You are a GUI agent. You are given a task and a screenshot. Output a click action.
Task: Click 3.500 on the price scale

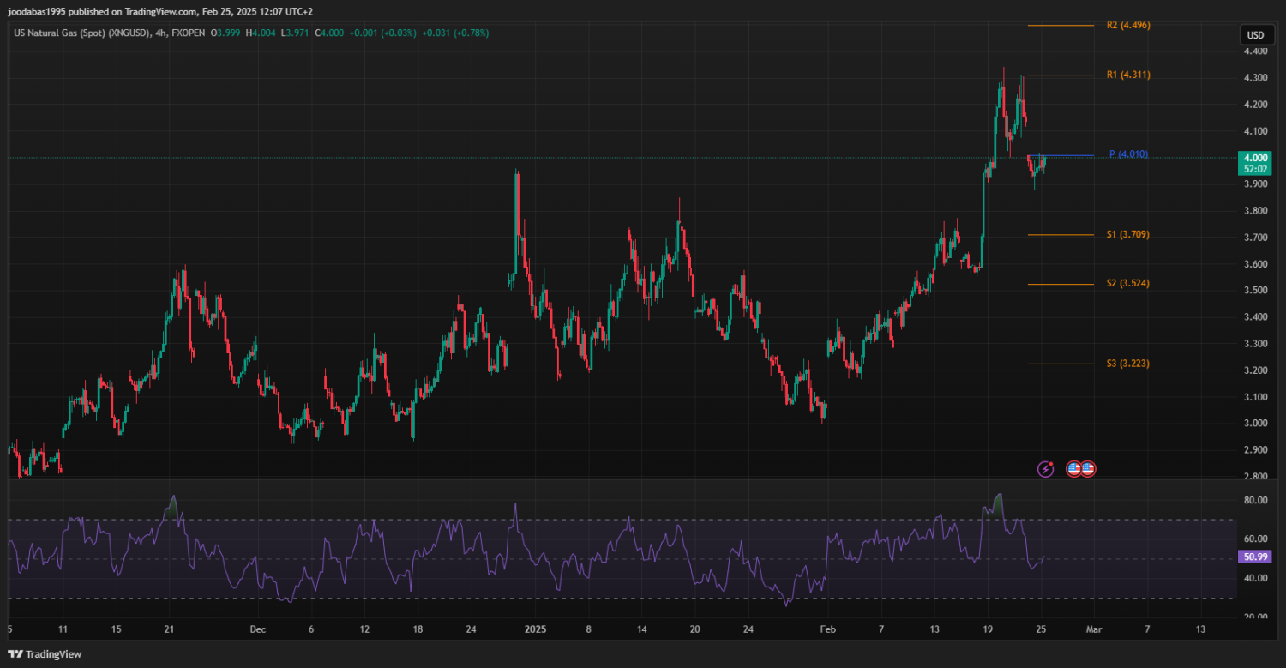[1255, 291]
